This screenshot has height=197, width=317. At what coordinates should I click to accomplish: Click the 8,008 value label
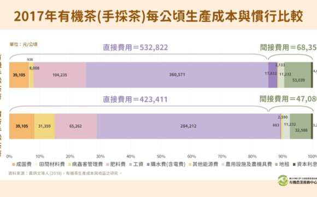(34, 68)
